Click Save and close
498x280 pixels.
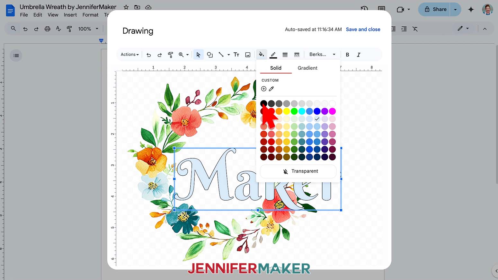363,29
